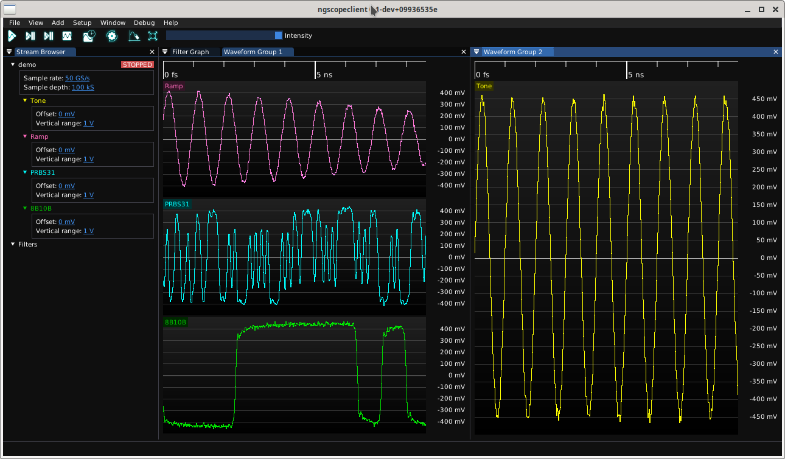
Task: Collapse the Ramp channel node
Action: [x=25, y=136]
